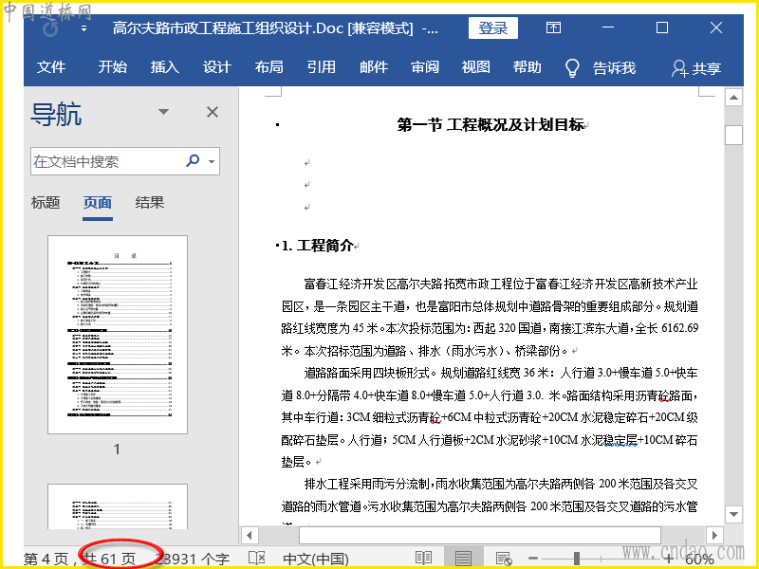This screenshot has width=759, height=569.
Task: Switch to the 邮件 ribbon tab
Action: coord(373,66)
